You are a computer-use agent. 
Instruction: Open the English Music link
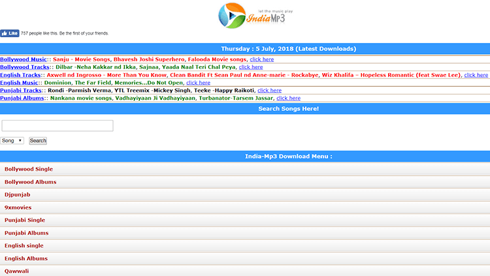[x=19, y=83]
